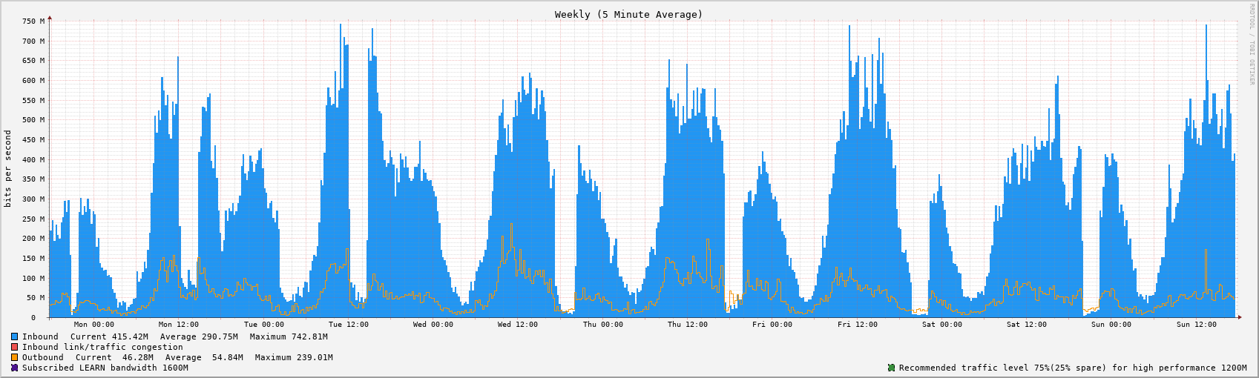Viewport: 1259px width, 378px height.
Task: Click the 750 M y-axis tick label
Action: coord(33,21)
